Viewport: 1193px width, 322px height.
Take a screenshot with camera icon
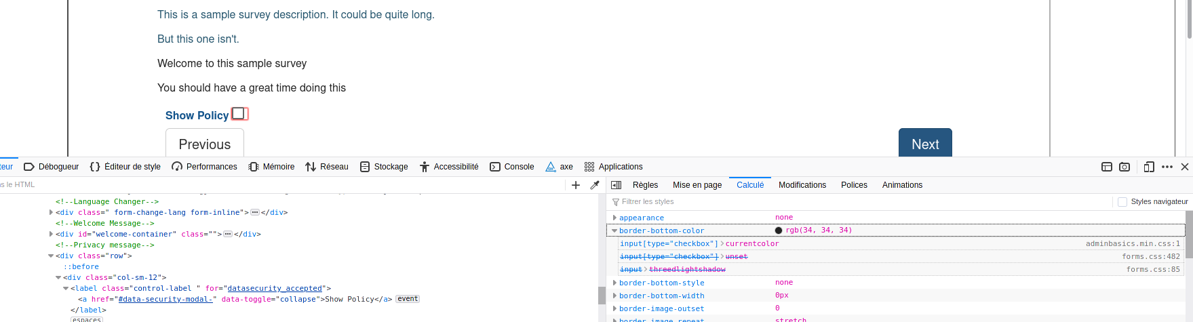[1124, 167]
